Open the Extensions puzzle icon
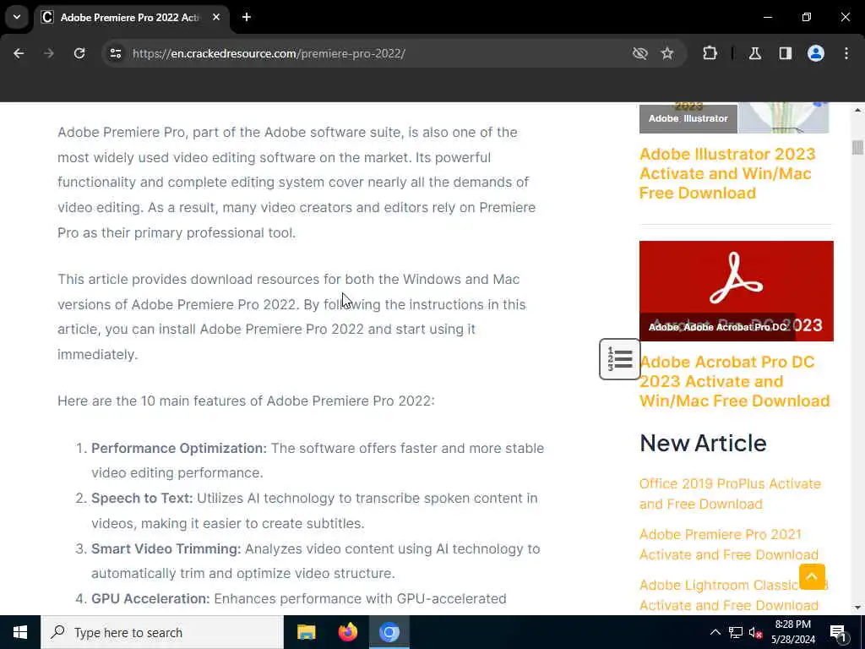865x649 pixels. (x=710, y=53)
